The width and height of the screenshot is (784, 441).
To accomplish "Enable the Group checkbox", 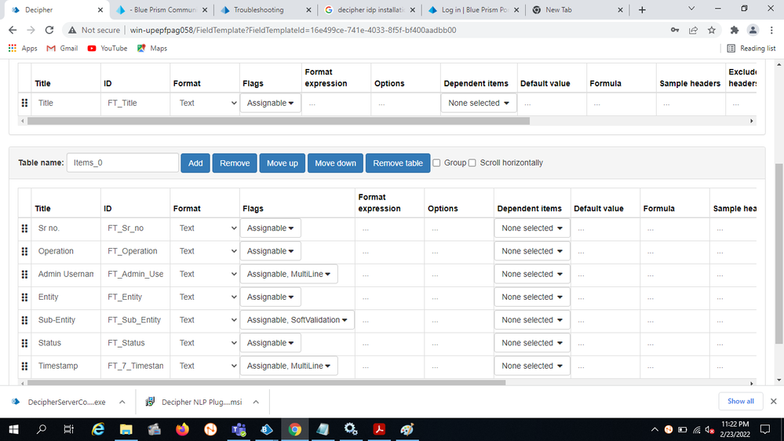I will coord(436,163).
